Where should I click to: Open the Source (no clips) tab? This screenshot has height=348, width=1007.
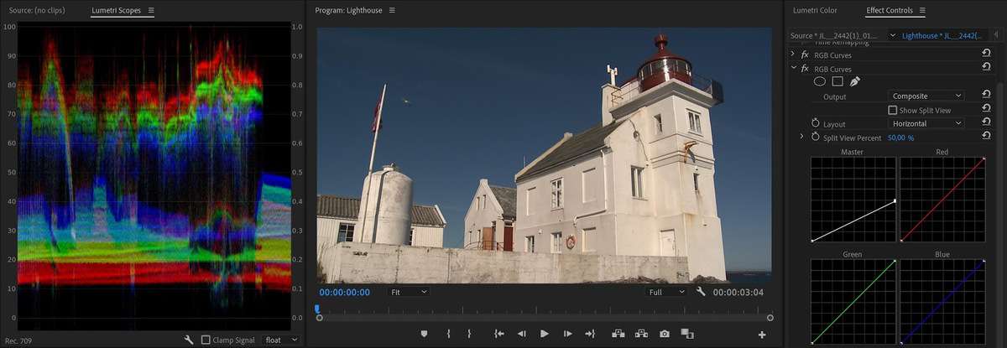click(44, 11)
